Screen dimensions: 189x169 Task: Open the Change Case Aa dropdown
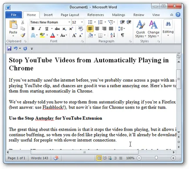[x=64, y=35]
